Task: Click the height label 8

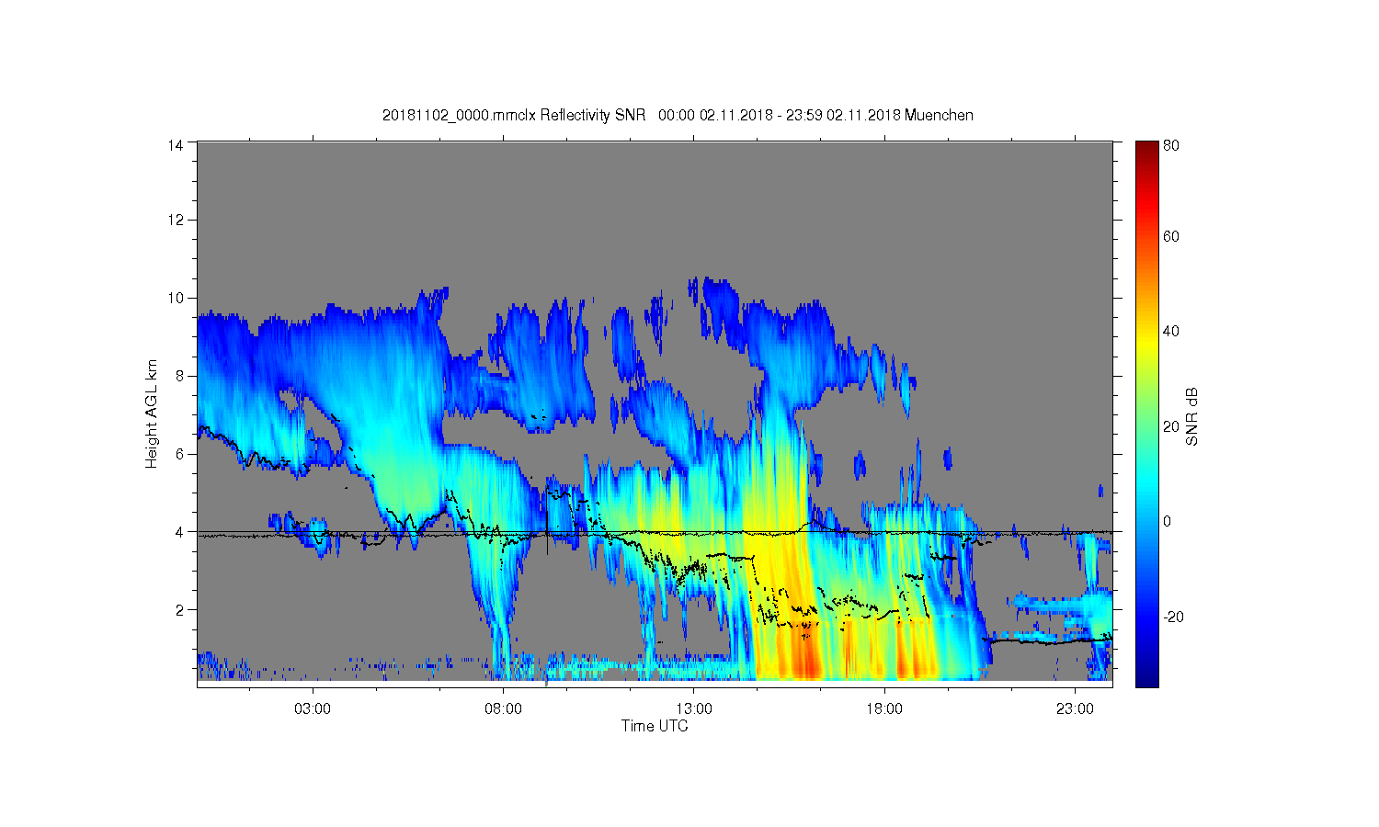Action: point(180,376)
